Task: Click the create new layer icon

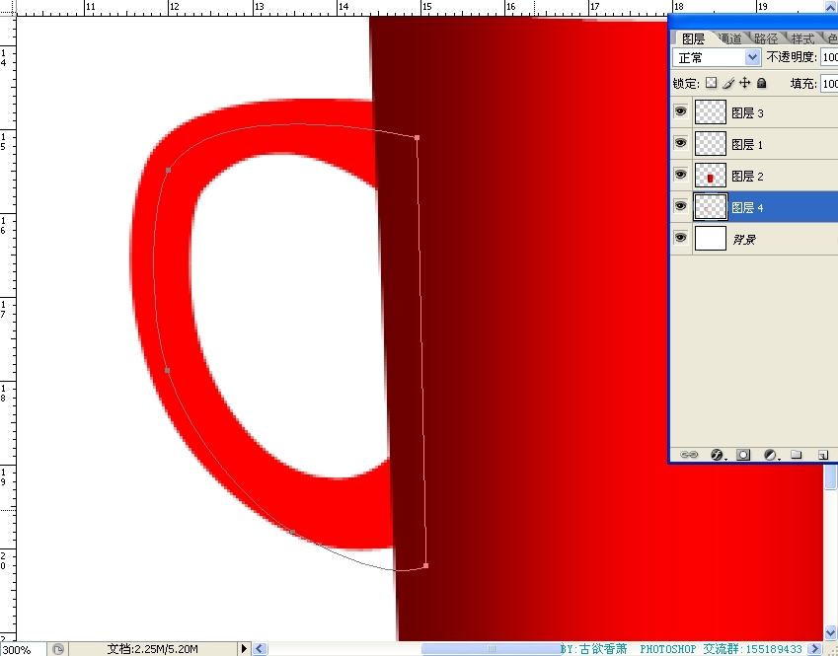Action: (x=821, y=455)
